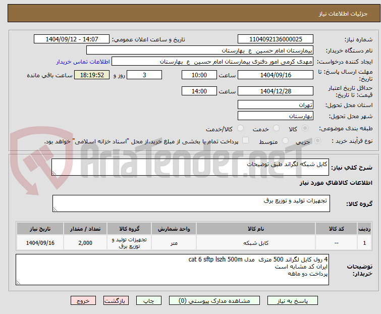Click the جزئیات اطلاعات نیاز header title

(x=343, y=14)
